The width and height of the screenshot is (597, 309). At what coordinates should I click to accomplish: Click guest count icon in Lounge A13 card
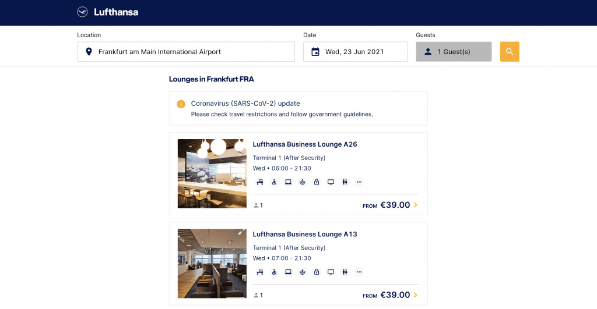click(x=256, y=295)
